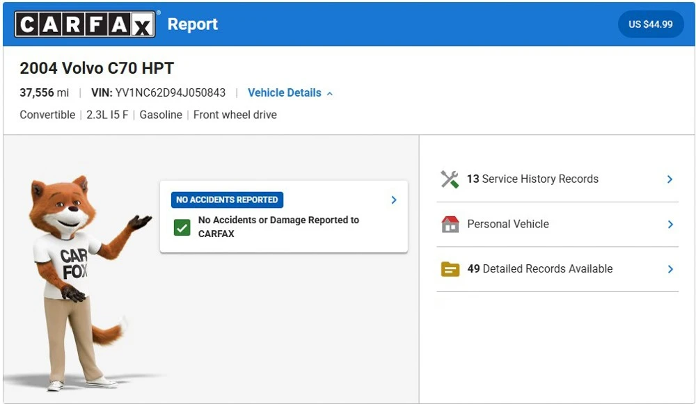This screenshot has height=404, width=696.
Task: Open 13 Service History Records
Action: pyautogui.click(x=557, y=179)
